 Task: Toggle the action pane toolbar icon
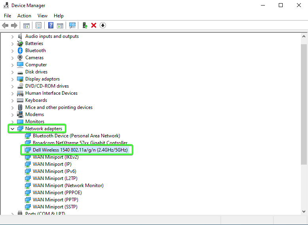click(60, 26)
